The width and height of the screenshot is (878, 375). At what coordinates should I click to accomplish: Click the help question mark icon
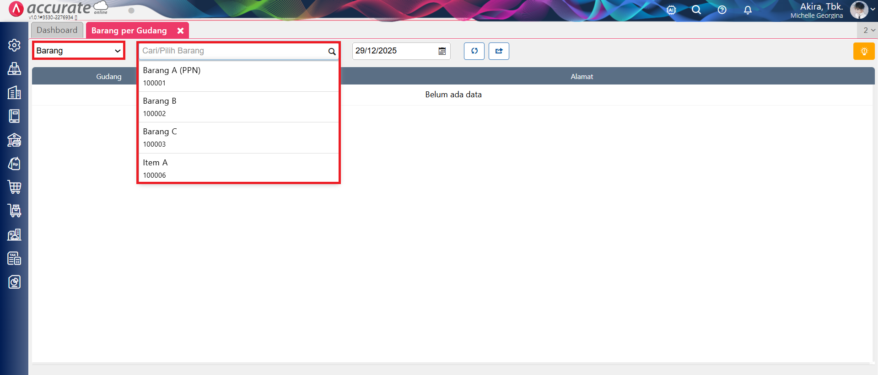click(722, 10)
